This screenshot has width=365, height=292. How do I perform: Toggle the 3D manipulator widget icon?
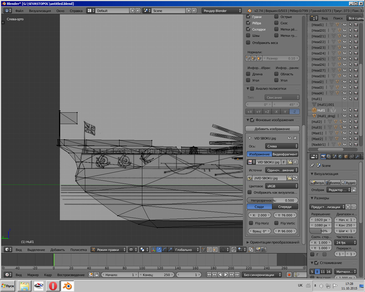(x=153, y=250)
